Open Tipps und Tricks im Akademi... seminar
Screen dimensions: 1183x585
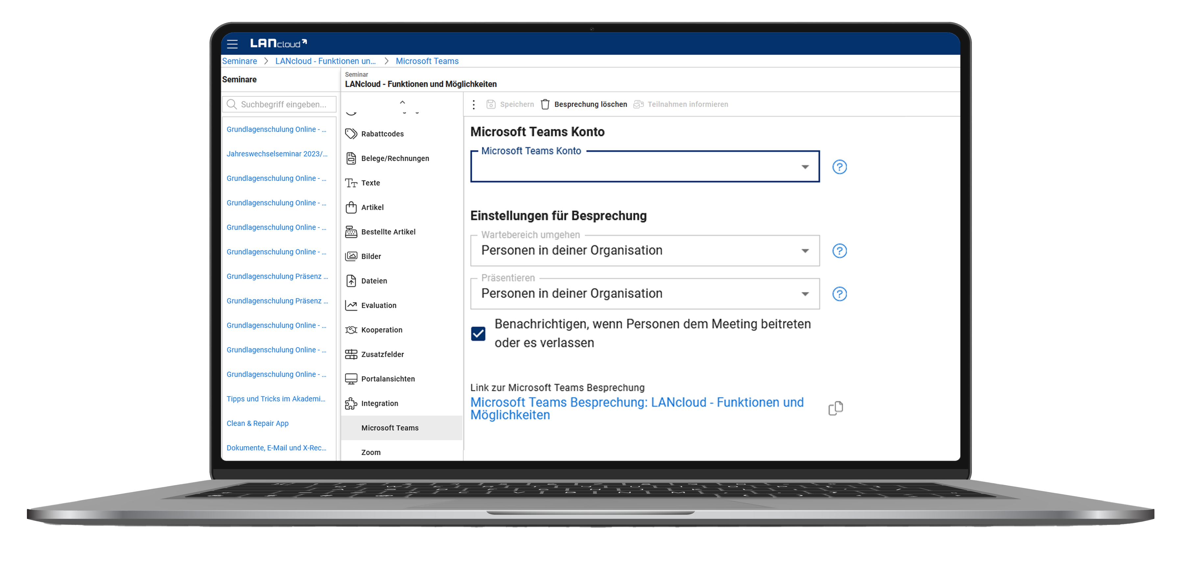276,399
